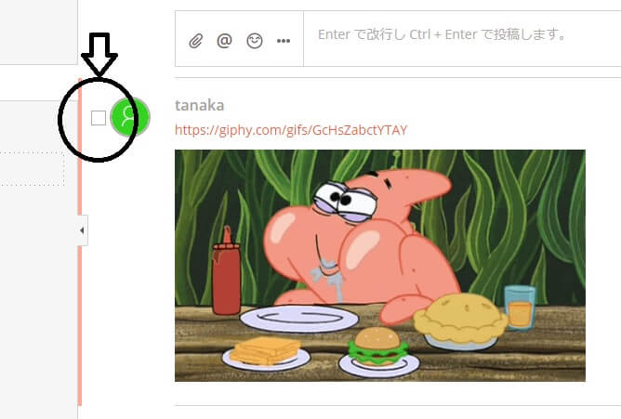Click the paperclip attach file icon
Screen dimensions: 621x419
click(x=195, y=41)
